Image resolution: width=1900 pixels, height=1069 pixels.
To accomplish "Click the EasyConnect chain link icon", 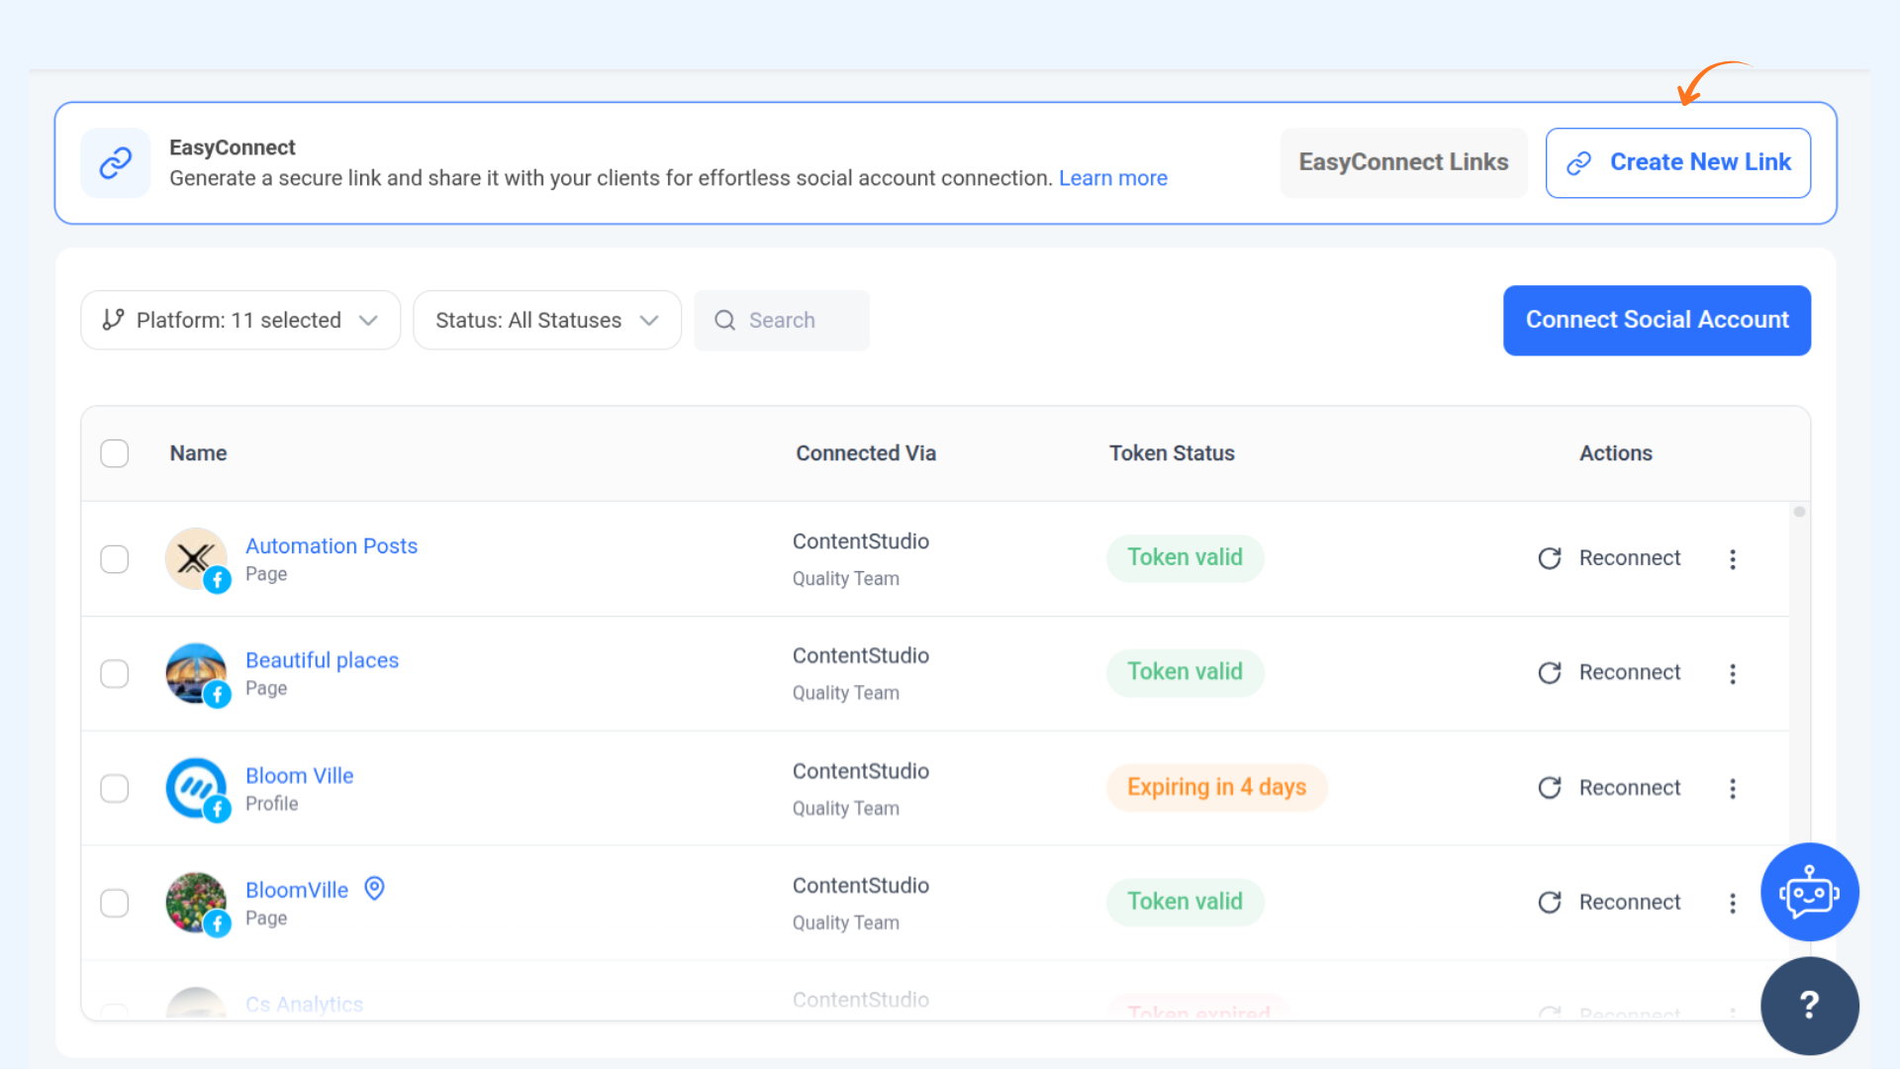I will 116,162.
